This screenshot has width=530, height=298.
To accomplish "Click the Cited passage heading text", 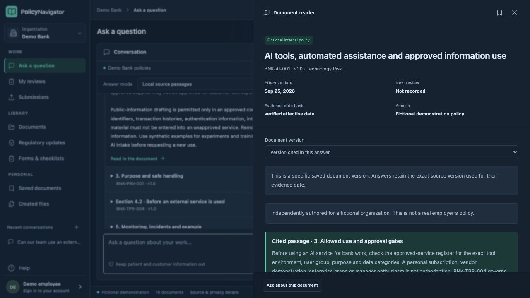I will [x=337, y=241].
